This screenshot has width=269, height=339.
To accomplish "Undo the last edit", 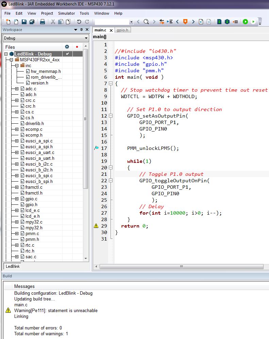I will [x=79, y=21].
